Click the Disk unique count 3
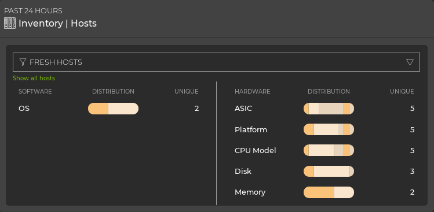The height and width of the screenshot is (212, 434). [412, 172]
